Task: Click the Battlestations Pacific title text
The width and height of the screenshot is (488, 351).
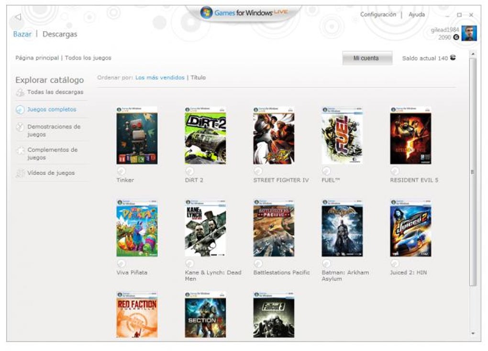Action: coord(282,273)
